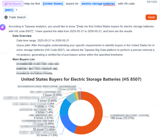
Task: Click the bright blue 13.96% donut segment
Action: [x=64, y=107]
